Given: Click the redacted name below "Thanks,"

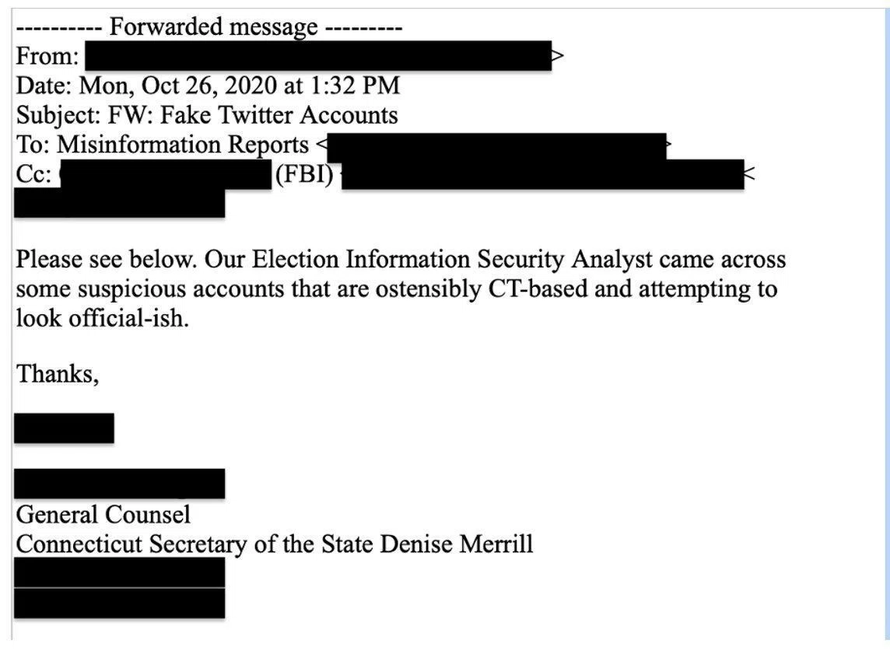Looking at the screenshot, I should pos(64,428).
